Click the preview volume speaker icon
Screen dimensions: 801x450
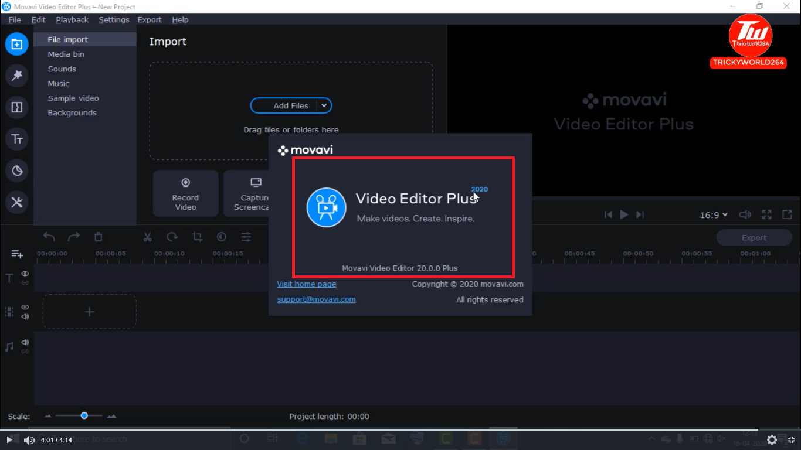745,215
